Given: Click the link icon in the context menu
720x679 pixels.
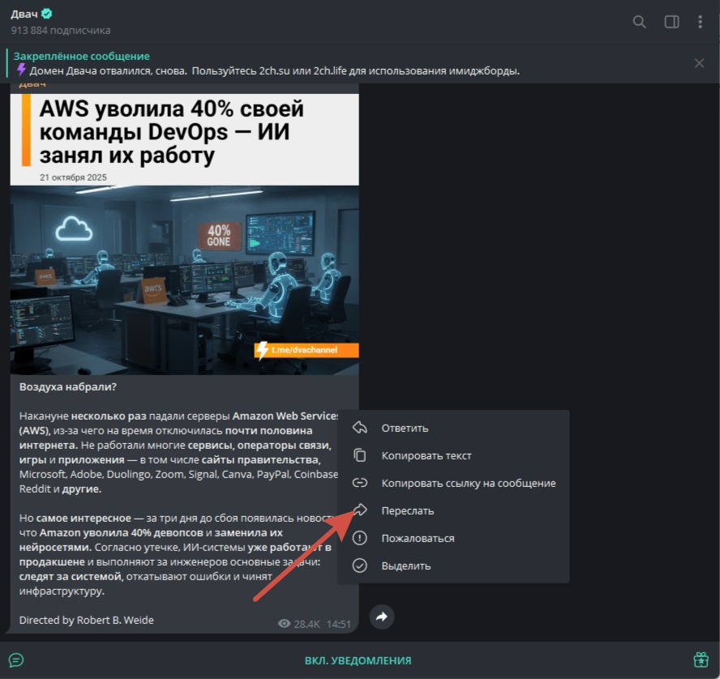Looking at the screenshot, I should coord(359,483).
